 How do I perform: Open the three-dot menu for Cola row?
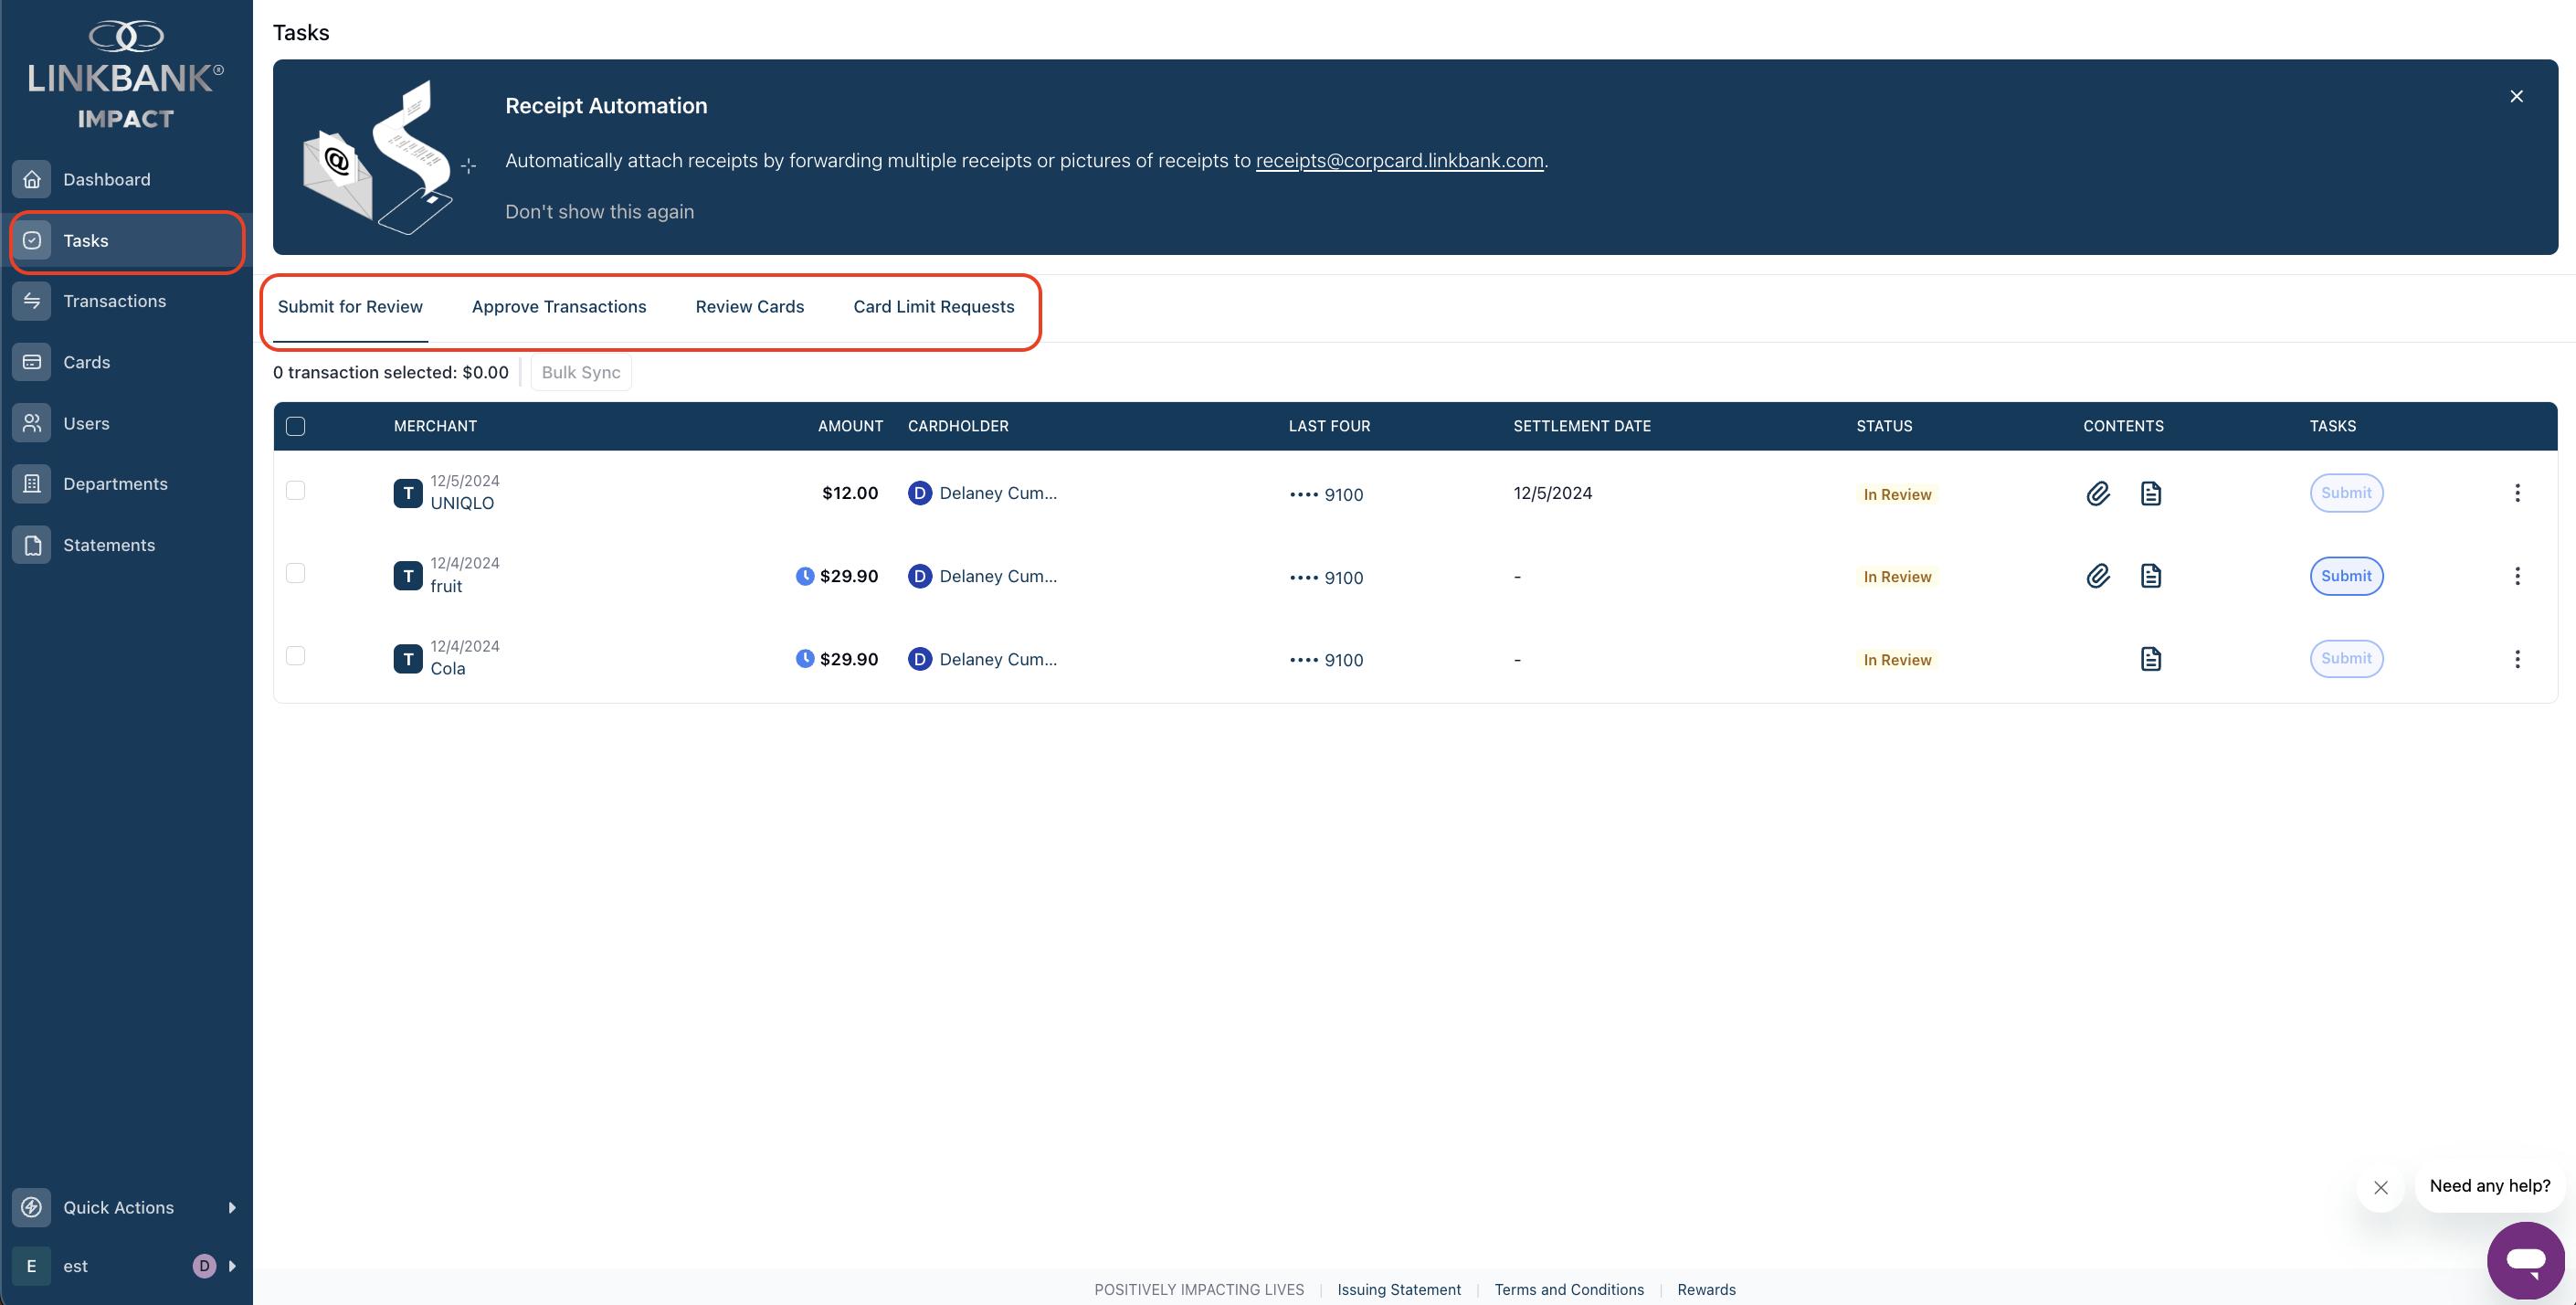(x=2517, y=659)
